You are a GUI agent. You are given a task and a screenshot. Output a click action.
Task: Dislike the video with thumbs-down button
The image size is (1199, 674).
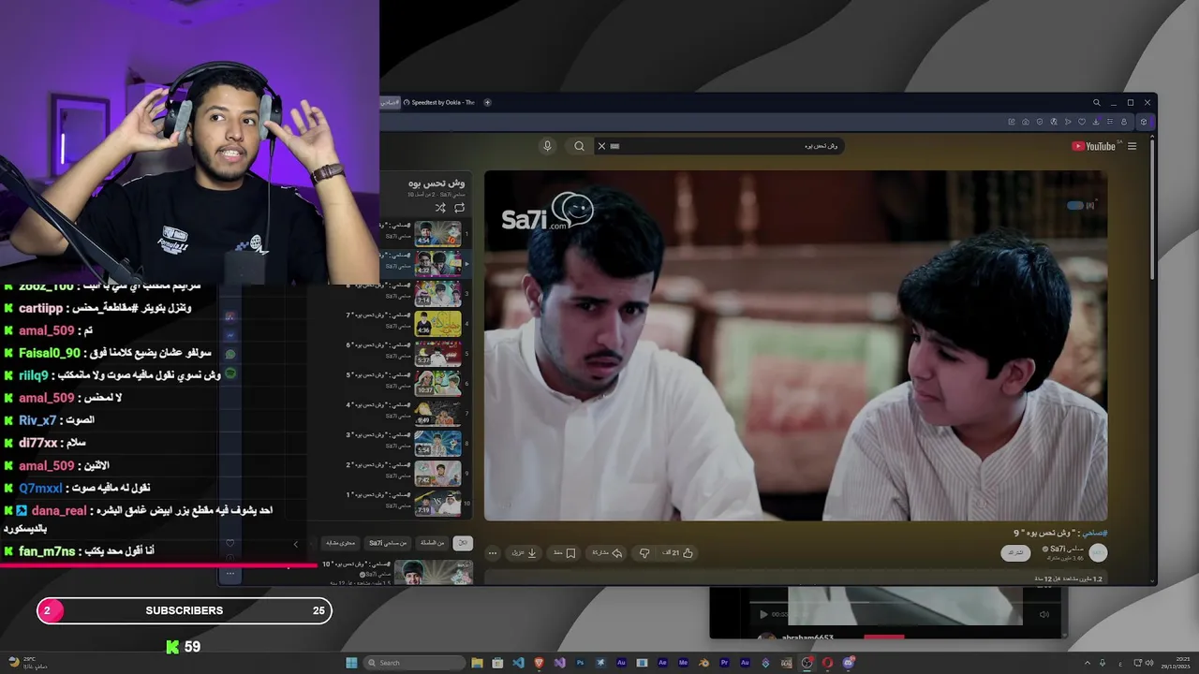644,553
